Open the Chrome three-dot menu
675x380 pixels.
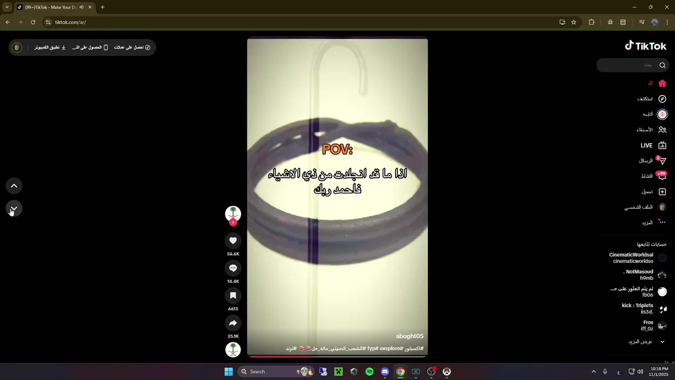pyautogui.click(x=667, y=22)
